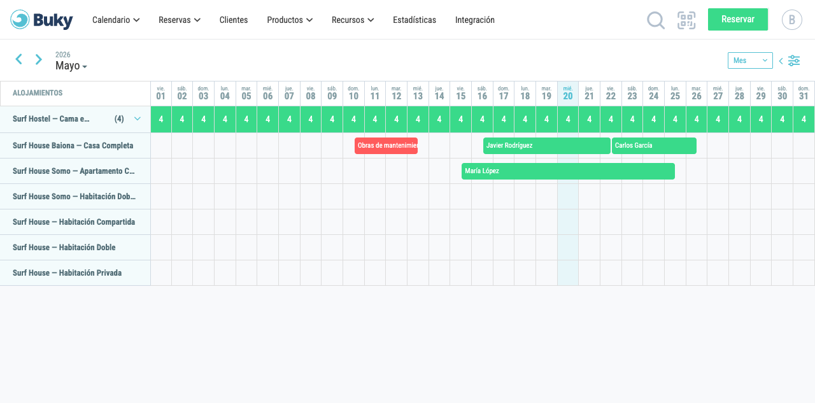Open Carlos García reservation
Viewport: 815px width, 403px height.
tap(654, 146)
